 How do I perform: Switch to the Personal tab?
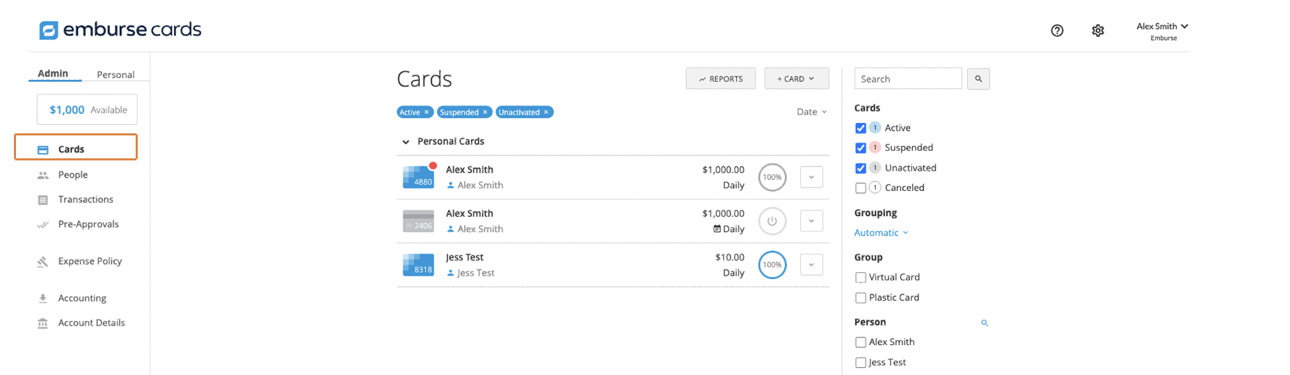point(116,74)
